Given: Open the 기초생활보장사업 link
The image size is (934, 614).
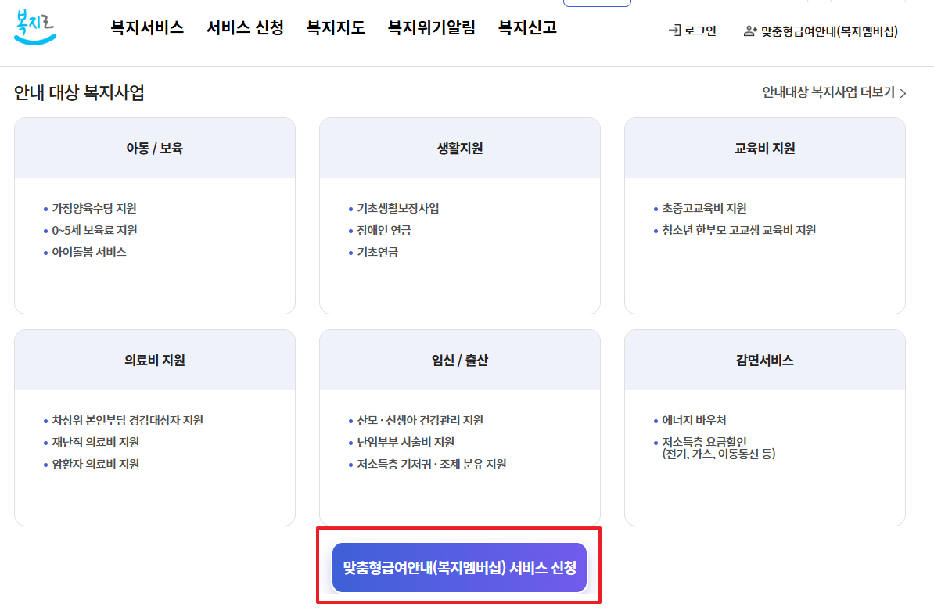Looking at the screenshot, I should point(399,207).
